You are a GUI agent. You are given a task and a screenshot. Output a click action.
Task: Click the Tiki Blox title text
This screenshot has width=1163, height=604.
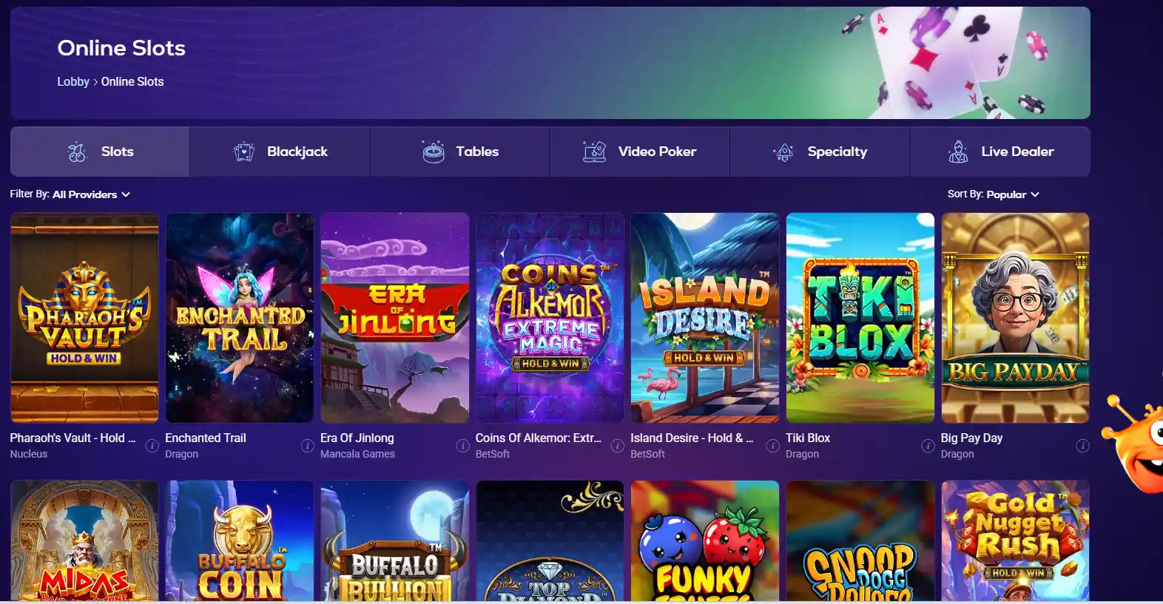[808, 438]
